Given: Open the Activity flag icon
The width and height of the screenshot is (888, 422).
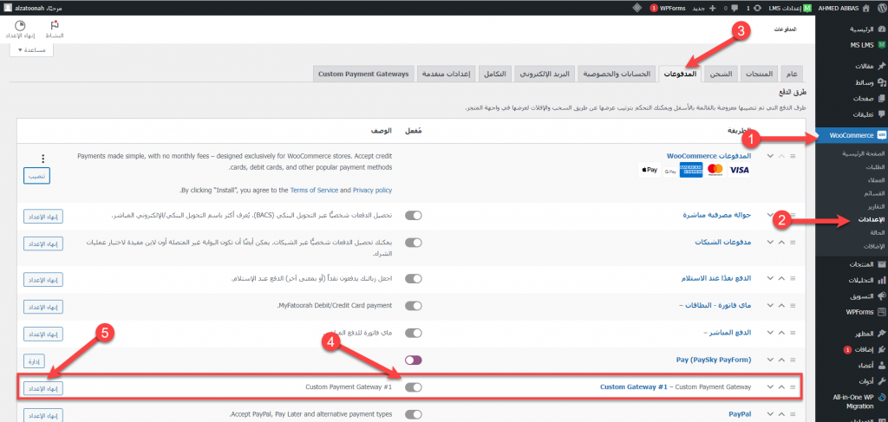Looking at the screenshot, I should (55, 25).
